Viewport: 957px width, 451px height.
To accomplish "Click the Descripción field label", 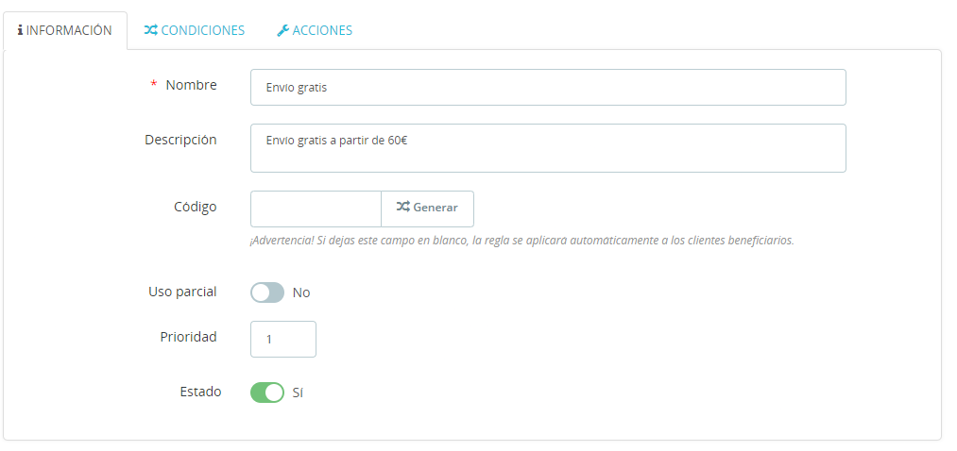I will coord(180,140).
